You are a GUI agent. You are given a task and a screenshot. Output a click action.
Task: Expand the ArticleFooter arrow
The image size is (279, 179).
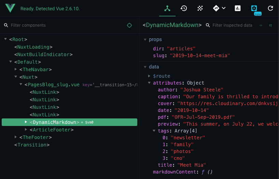26,129
